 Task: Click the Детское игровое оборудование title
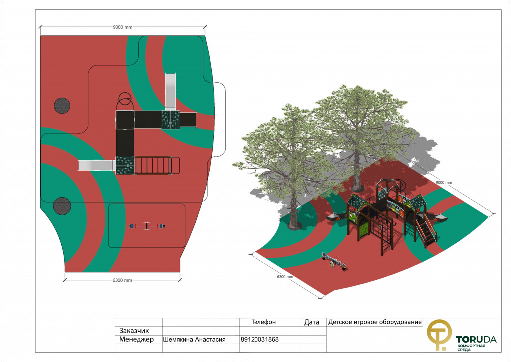[x=375, y=322]
